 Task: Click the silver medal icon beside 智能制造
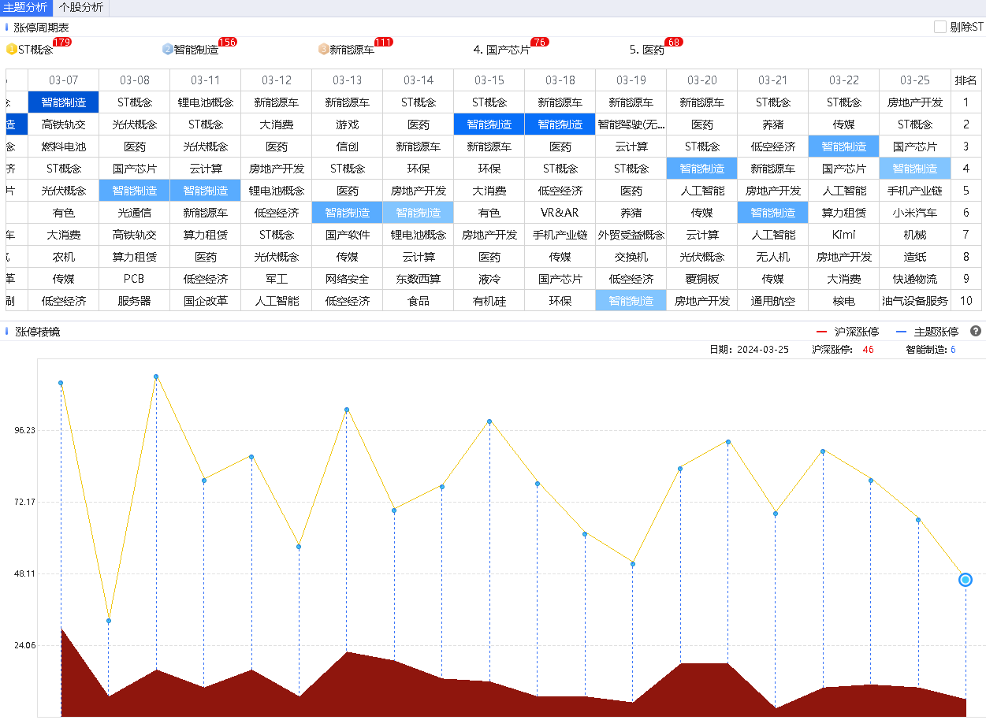167,50
